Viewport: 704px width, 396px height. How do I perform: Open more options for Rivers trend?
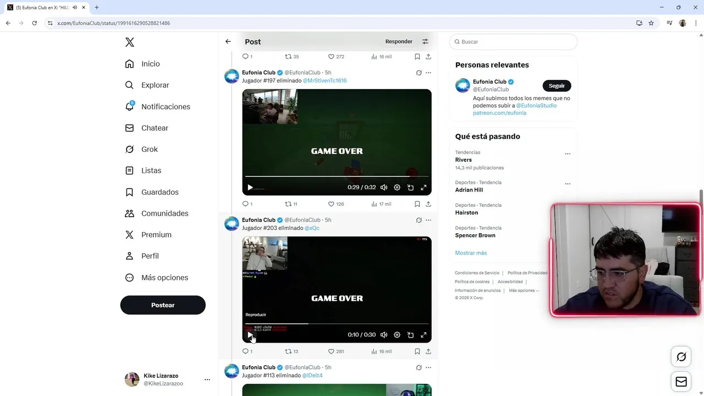tap(568, 154)
